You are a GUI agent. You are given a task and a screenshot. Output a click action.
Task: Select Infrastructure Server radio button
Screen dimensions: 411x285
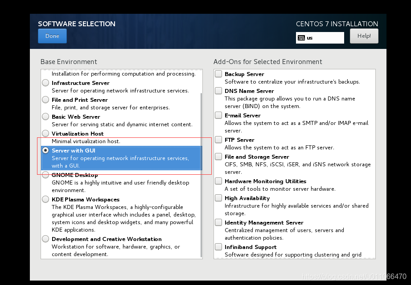click(x=45, y=83)
